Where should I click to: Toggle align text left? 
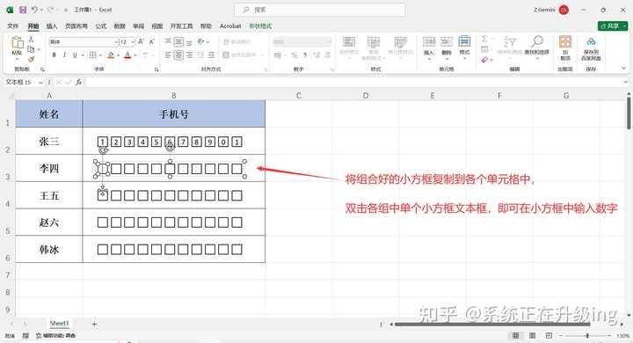click(168, 55)
